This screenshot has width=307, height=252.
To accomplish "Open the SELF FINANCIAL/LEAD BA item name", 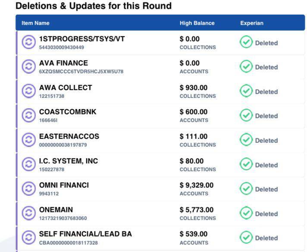I will click(x=85, y=234).
